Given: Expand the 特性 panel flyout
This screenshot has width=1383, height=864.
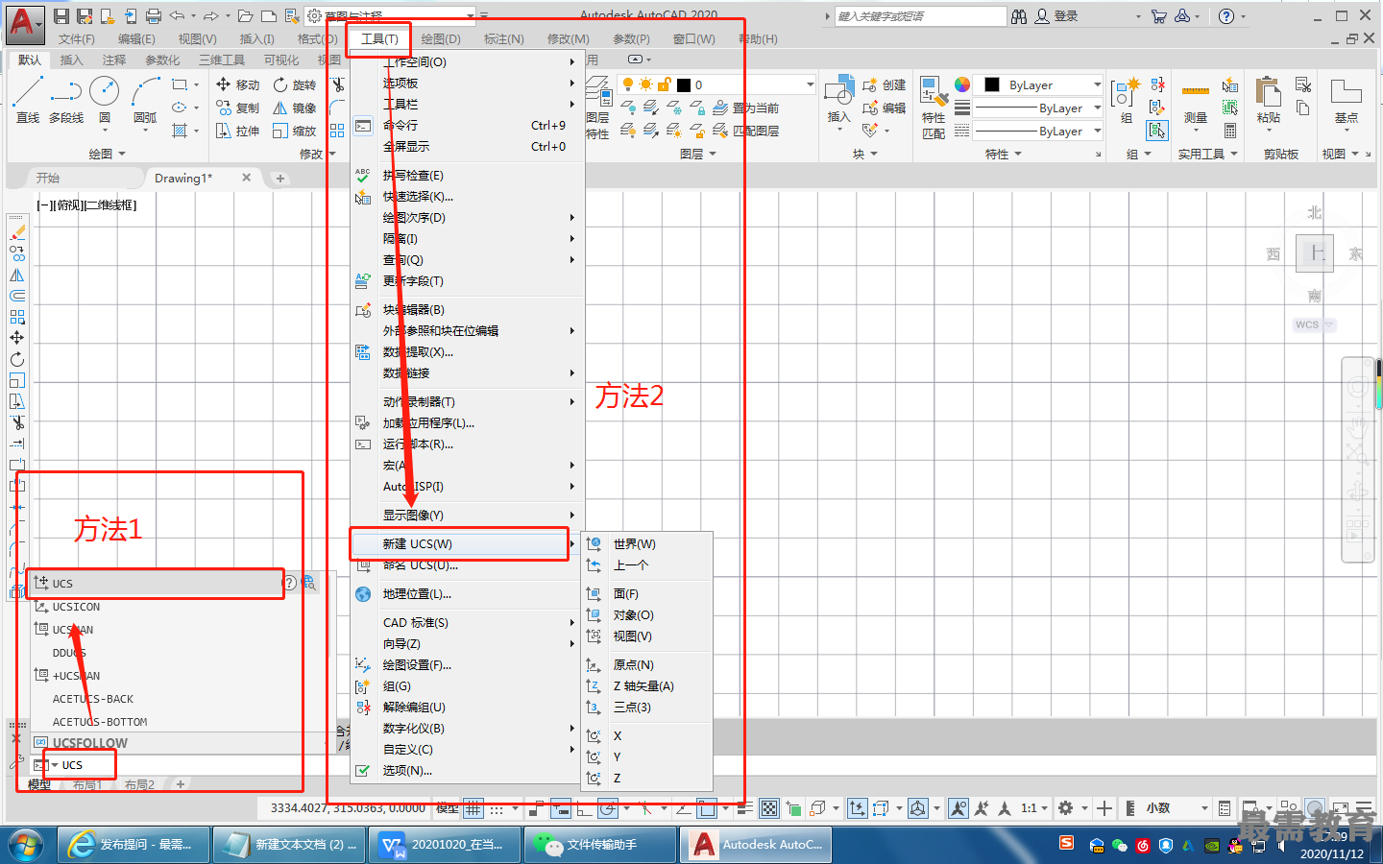Looking at the screenshot, I should coord(1004,154).
